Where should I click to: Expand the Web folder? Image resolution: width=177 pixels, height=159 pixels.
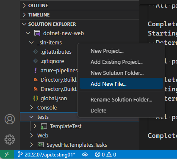[31, 135]
